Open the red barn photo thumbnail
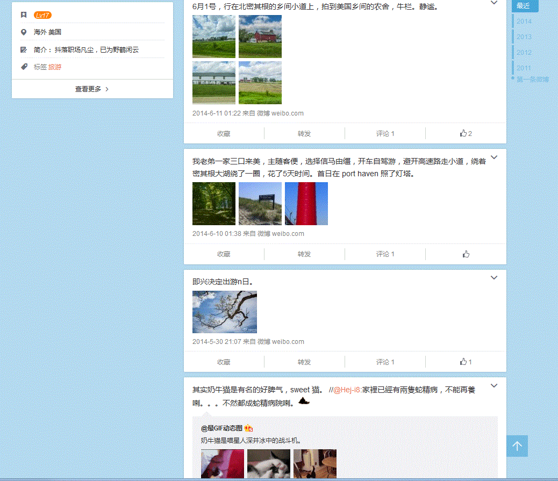This screenshot has width=558, height=481. tap(260, 36)
